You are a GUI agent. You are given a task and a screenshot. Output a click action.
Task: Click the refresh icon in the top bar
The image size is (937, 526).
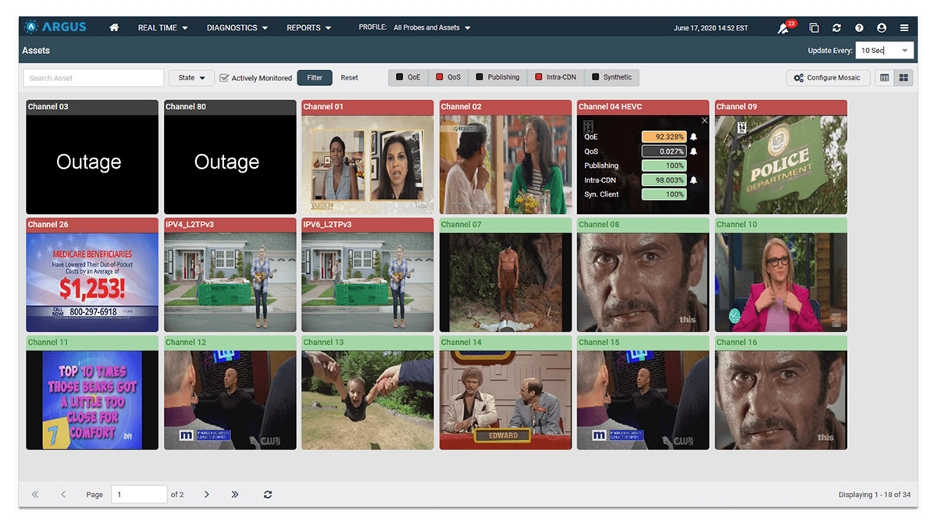tap(836, 27)
